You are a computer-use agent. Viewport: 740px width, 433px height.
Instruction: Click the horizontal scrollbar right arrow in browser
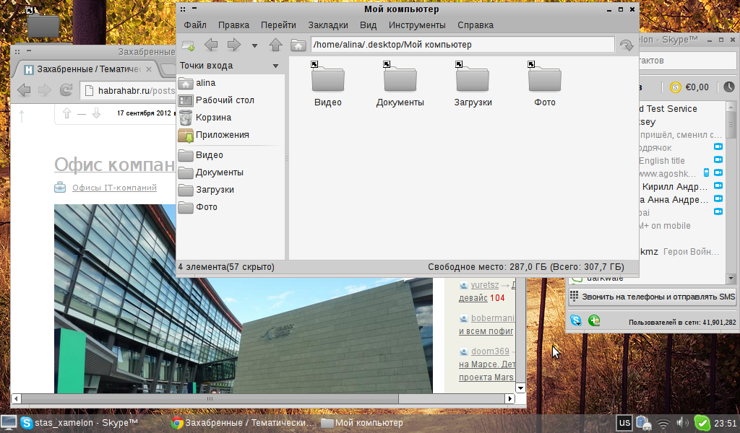(509, 398)
